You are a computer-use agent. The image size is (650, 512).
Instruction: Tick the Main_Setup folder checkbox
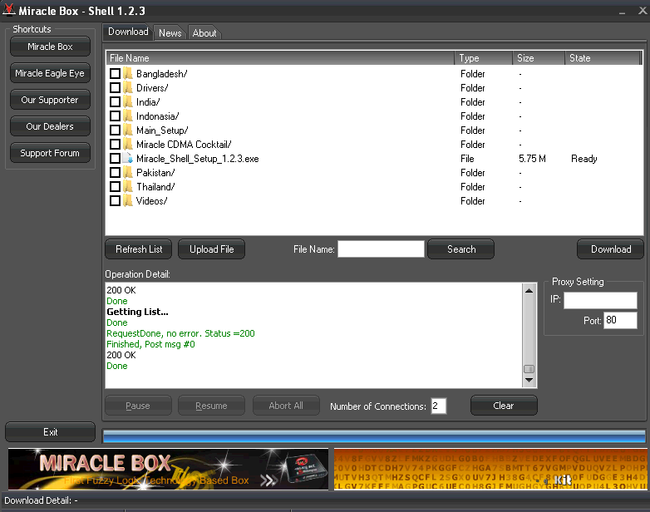click(x=115, y=130)
